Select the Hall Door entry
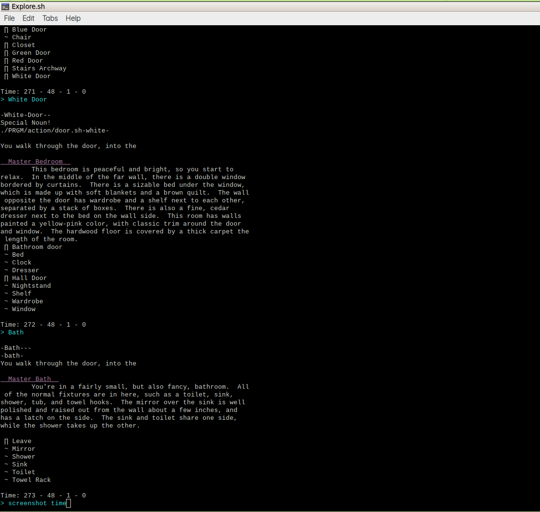 click(x=29, y=278)
